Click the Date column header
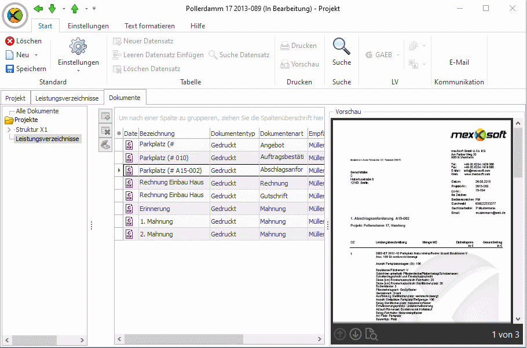 point(131,133)
